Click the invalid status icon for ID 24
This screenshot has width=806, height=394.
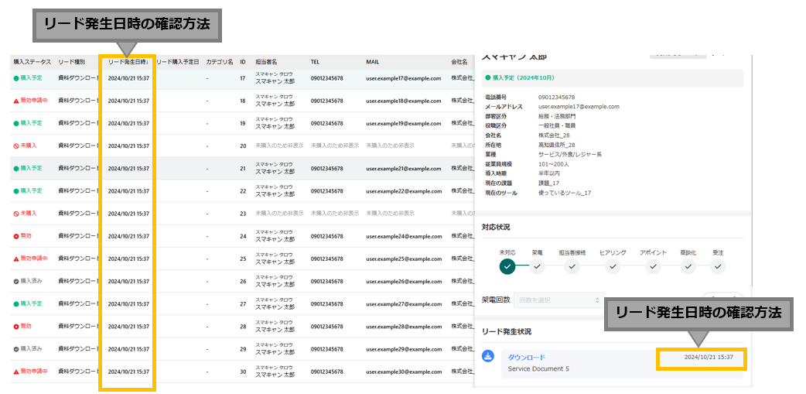click(16, 236)
